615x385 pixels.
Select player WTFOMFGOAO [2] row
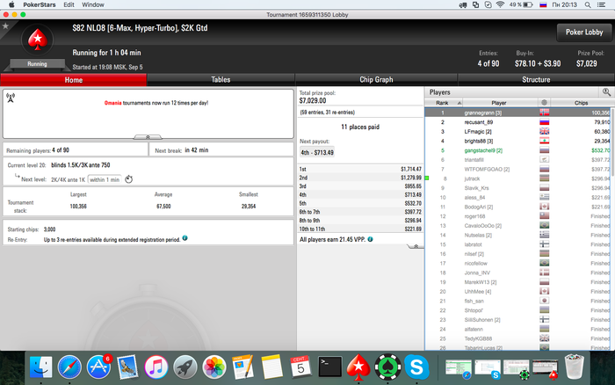(517, 169)
